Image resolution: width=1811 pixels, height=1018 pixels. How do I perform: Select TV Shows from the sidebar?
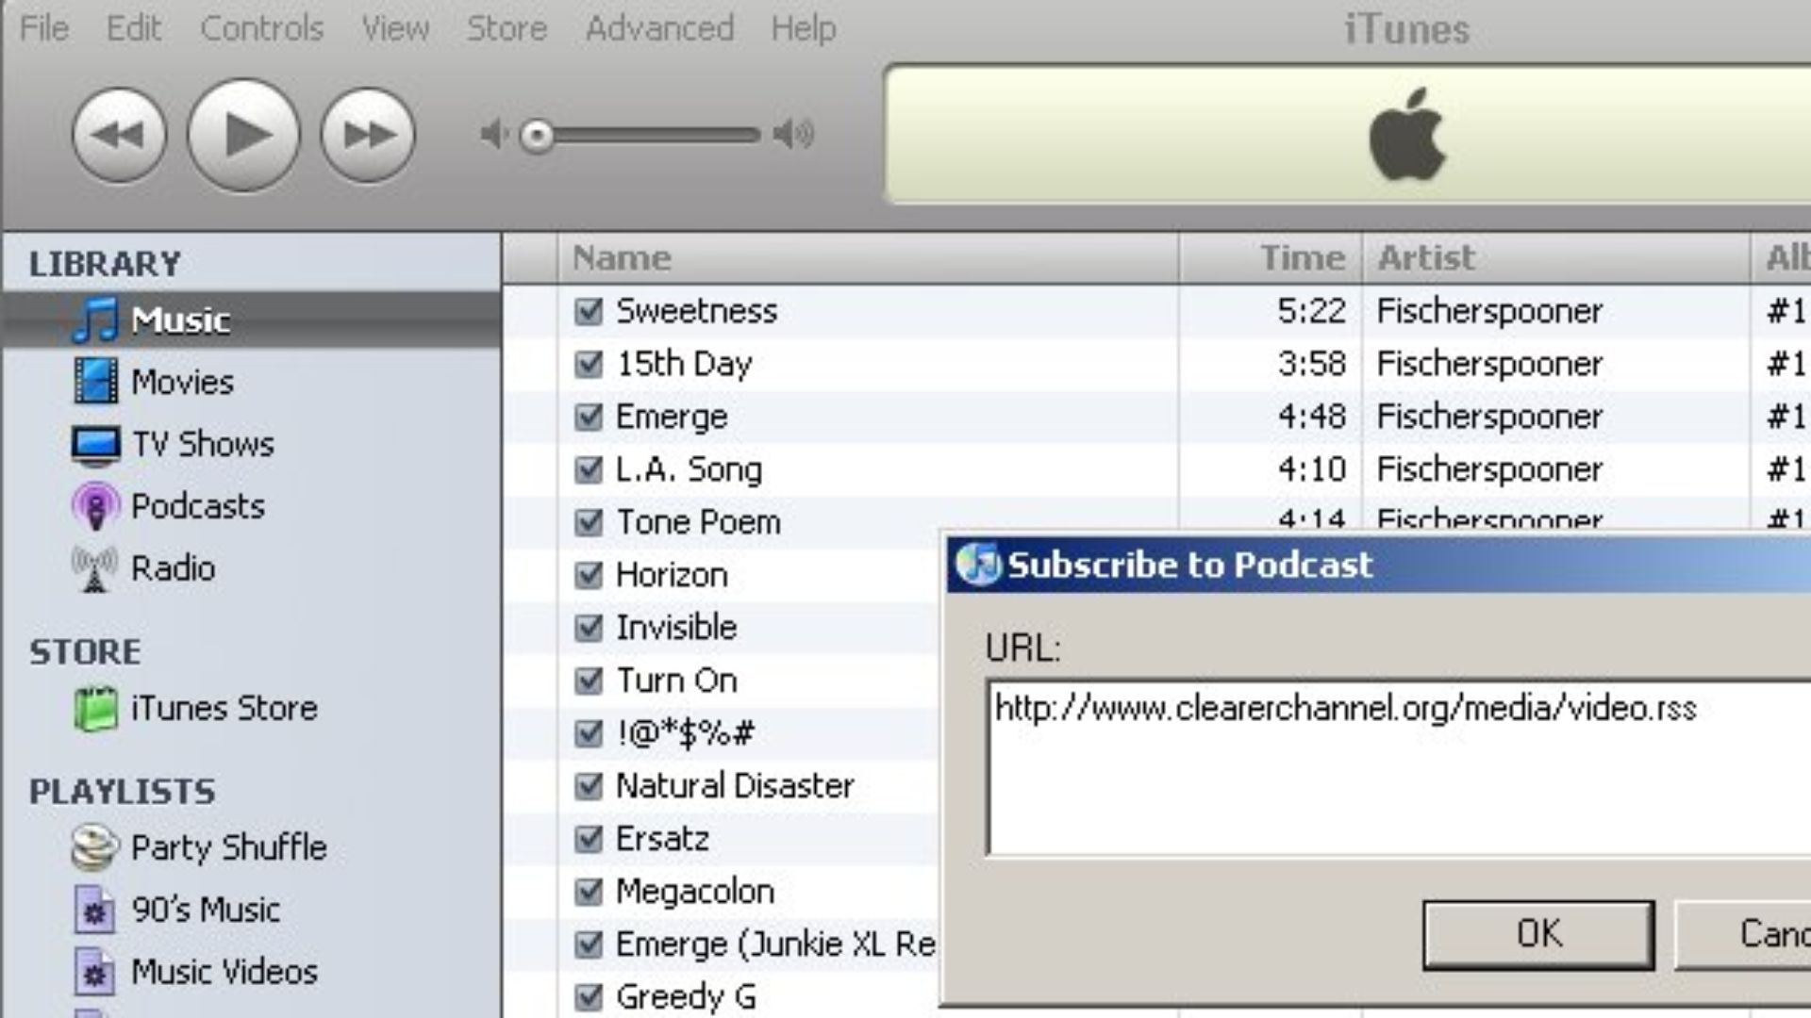tap(203, 444)
